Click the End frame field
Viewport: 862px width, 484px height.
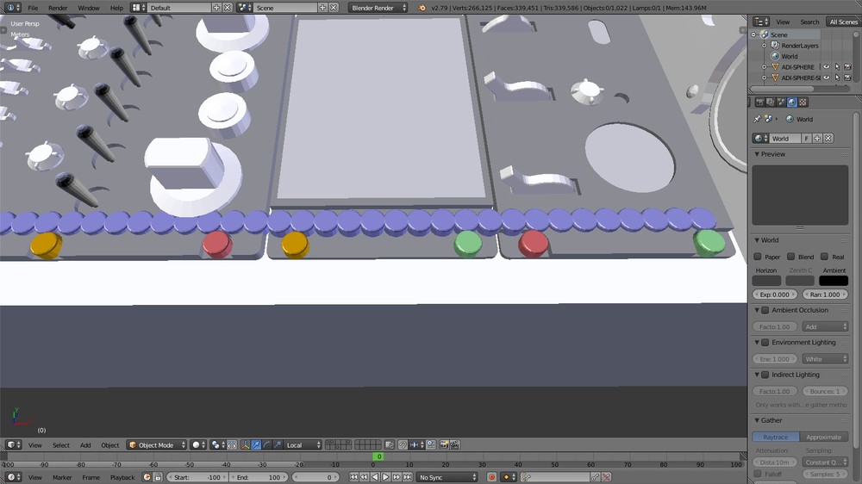pos(259,477)
